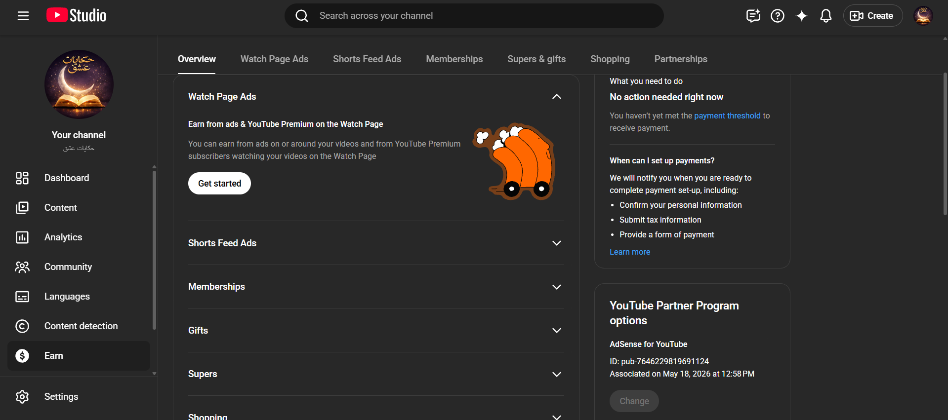Click the Analytics chart icon
The height and width of the screenshot is (420, 948).
[x=22, y=237]
